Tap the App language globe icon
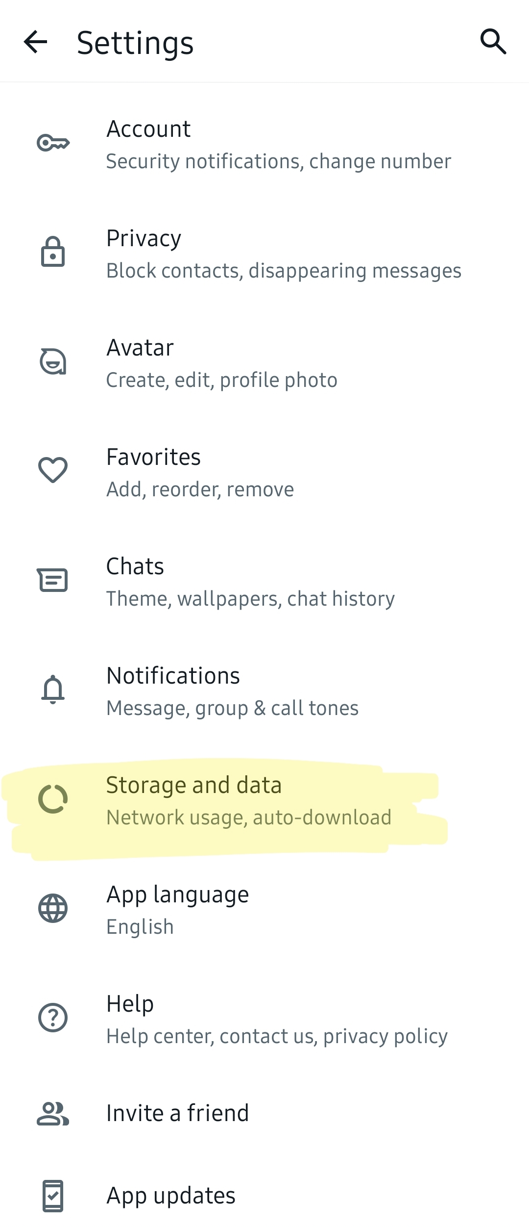 (53, 908)
